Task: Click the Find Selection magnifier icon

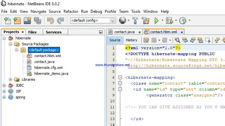Action: point(177,40)
